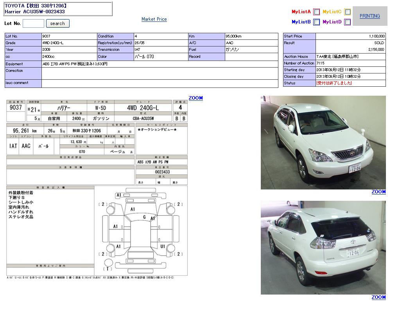The height and width of the screenshot is (309, 400).
Task: Open the front view Harrier photo
Action: [x=323, y=143]
